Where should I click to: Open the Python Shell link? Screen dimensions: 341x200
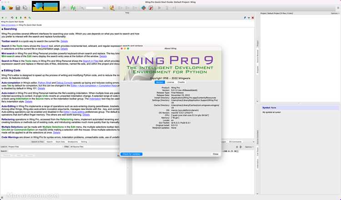[45, 83]
